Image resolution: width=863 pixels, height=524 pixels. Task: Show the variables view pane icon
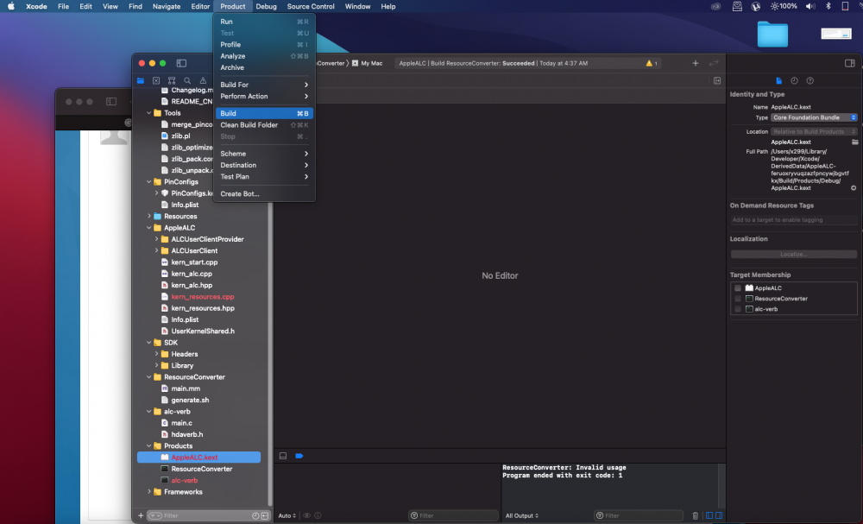(x=709, y=515)
